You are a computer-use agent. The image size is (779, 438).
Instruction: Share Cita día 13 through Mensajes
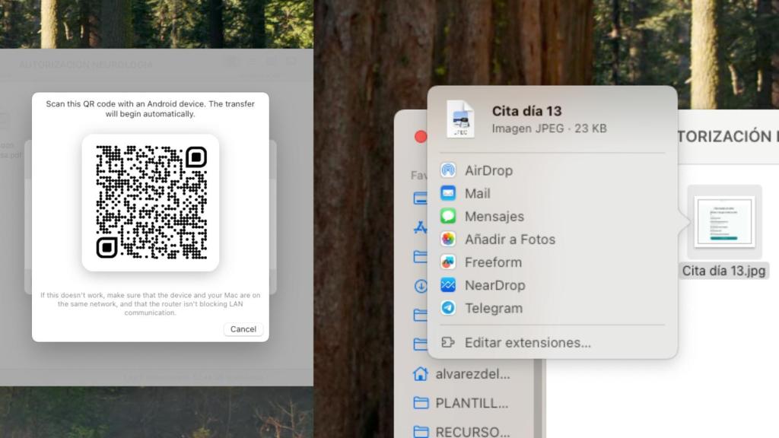point(494,216)
